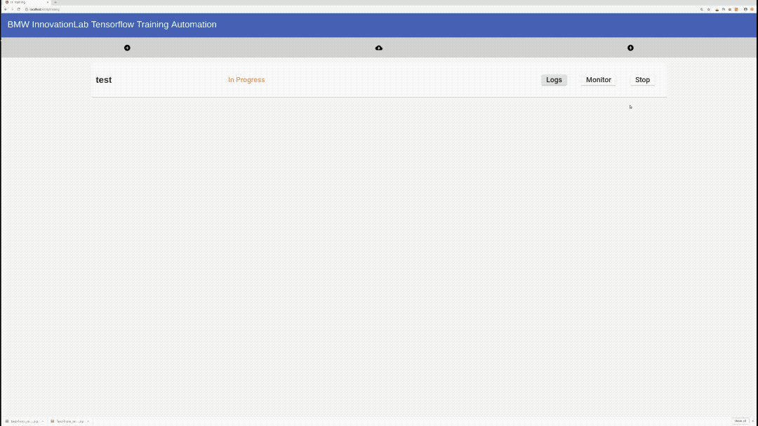This screenshot has height=426, width=758.
Task: Bookmark this page with the star icon
Action: [709, 9]
